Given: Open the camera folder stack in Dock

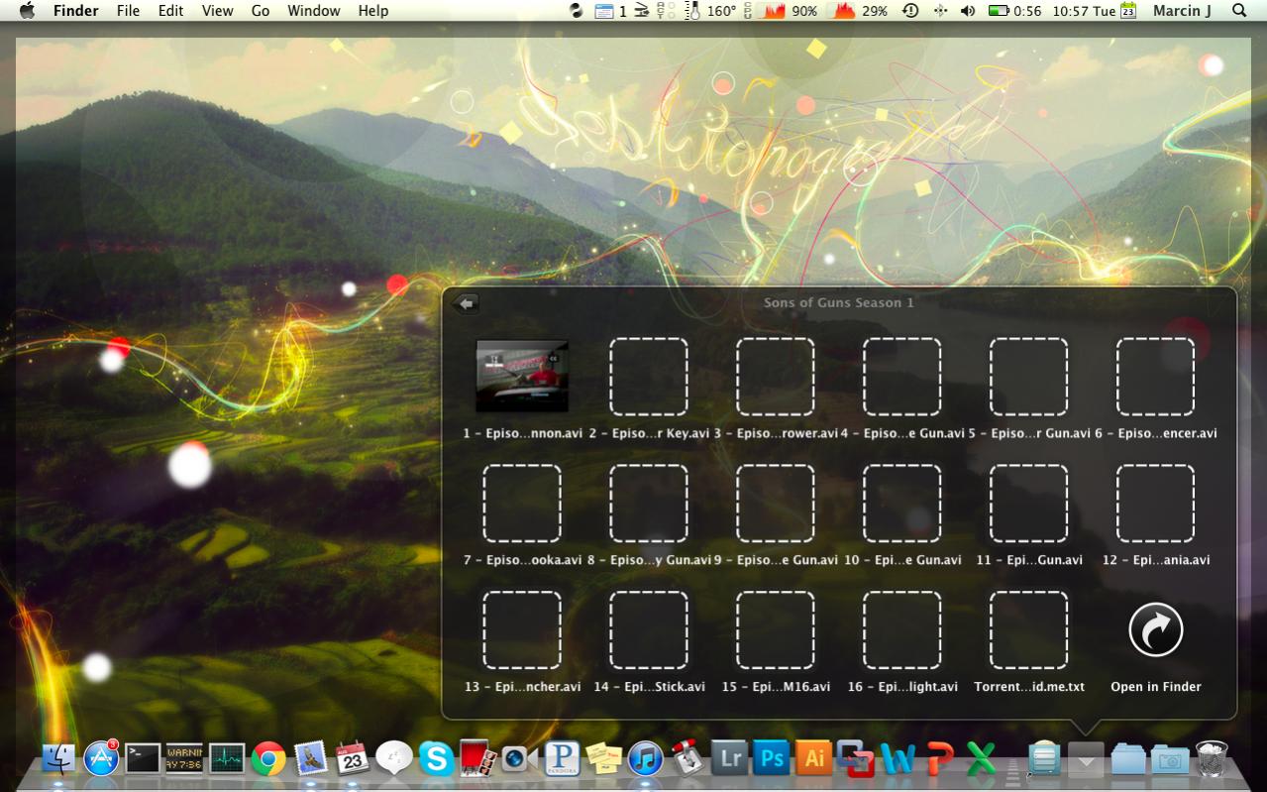Looking at the screenshot, I should pos(1170,759).
